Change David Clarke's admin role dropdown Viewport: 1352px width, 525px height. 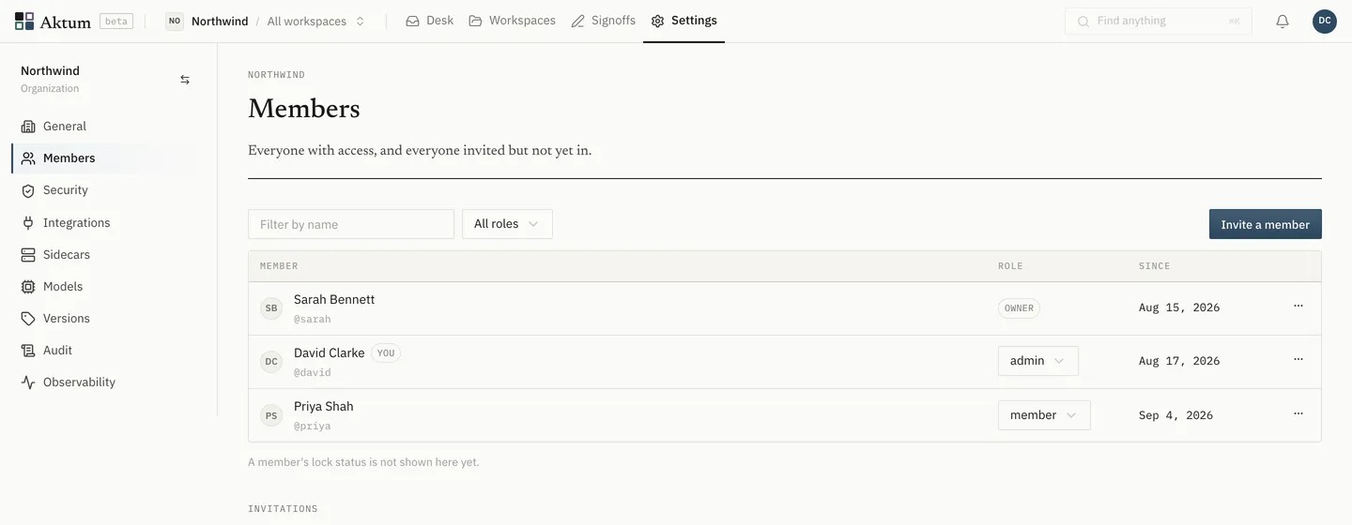1037,361
